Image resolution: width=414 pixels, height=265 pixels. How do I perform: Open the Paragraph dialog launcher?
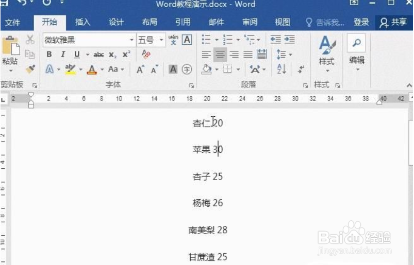point(305,85)
